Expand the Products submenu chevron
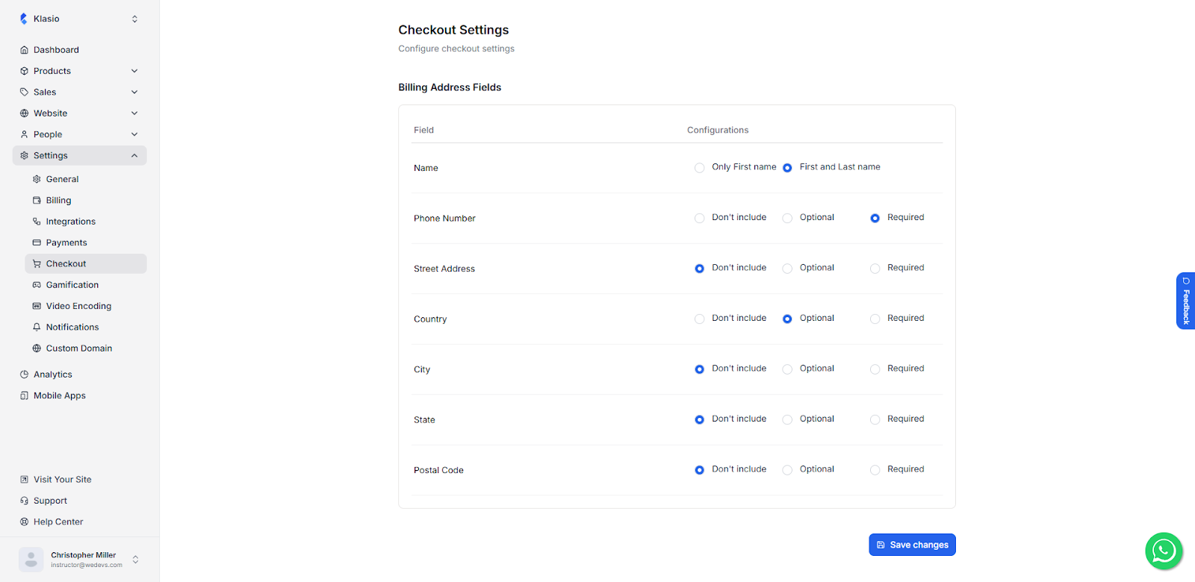 [x=134, y=71]
